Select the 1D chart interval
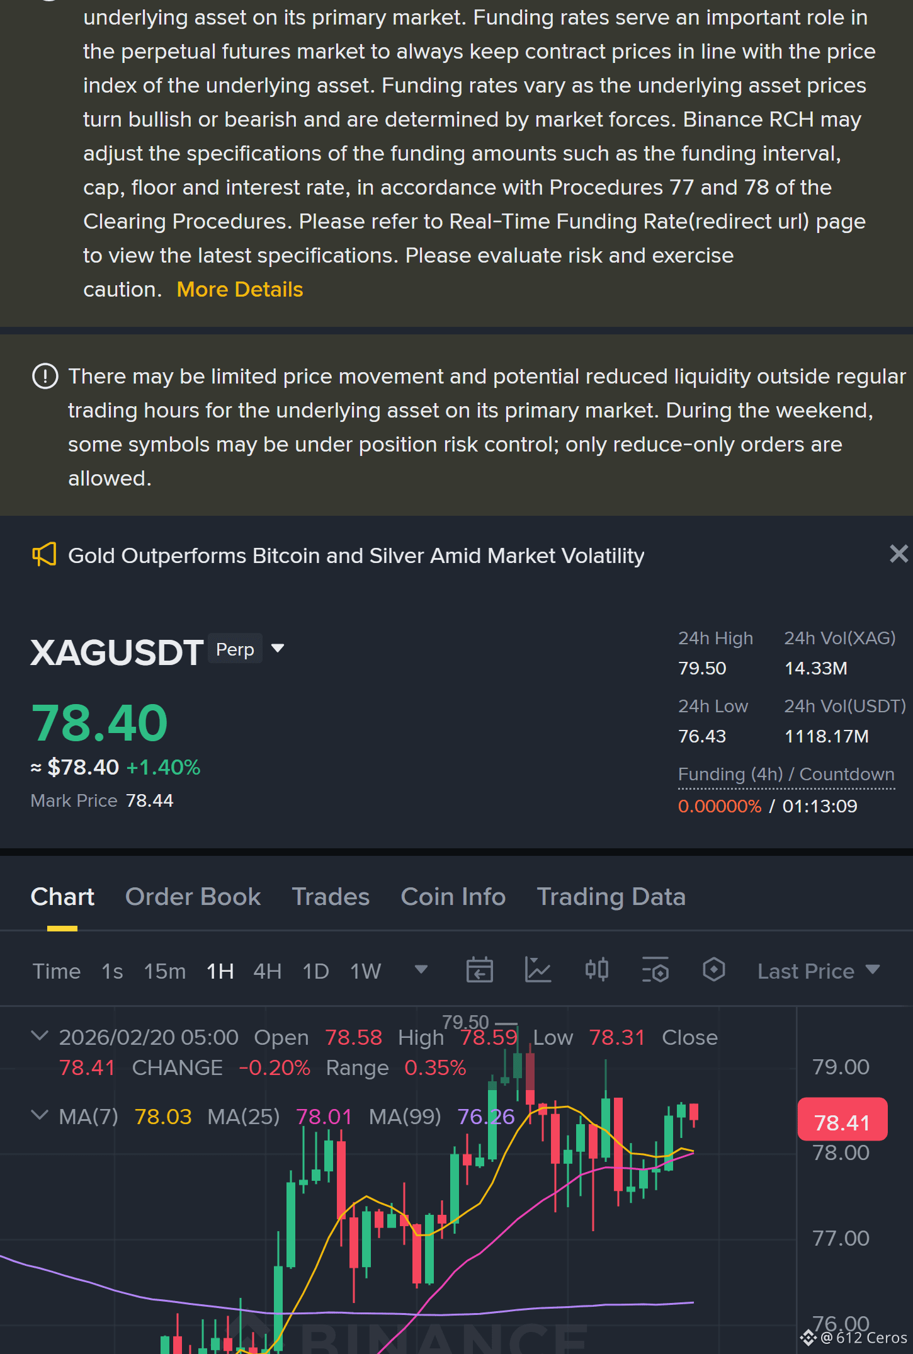Screen dimensions: 913x1354 coord(315,971)
